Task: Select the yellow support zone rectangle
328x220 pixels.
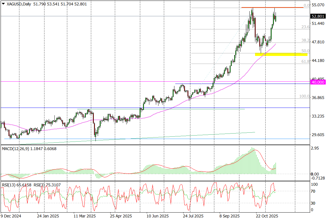Action: [x=281, y=54]
